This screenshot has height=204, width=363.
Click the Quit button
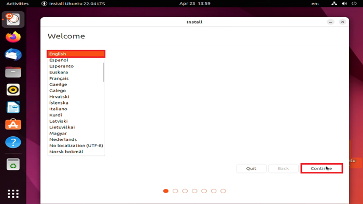point(251,168)
